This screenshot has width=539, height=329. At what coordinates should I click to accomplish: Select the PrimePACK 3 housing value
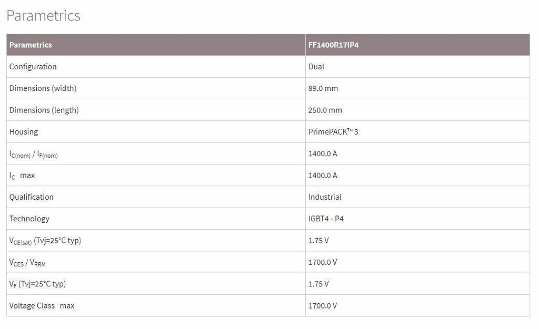[333, 132]
